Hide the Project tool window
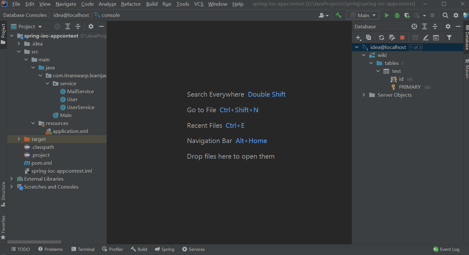469x255 pixels. point(101,27)
